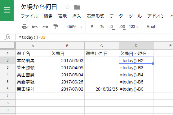This screenshot has width=173, height=115.
Task: Select row 2 header
Action: coord(8,60)
